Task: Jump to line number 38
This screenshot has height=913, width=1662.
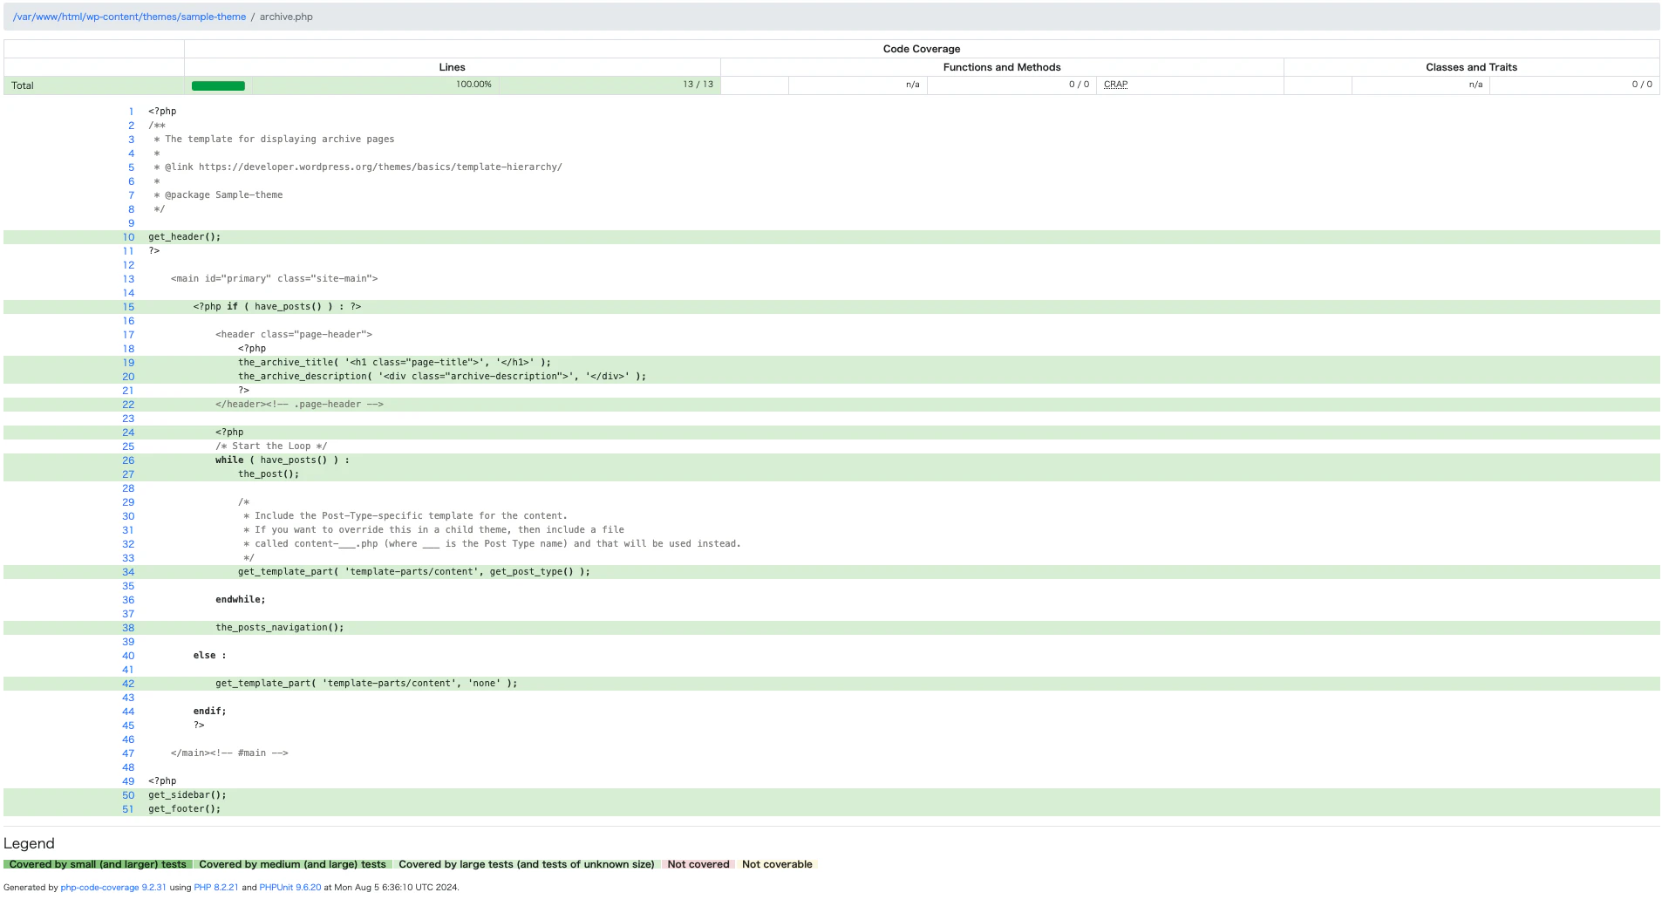Action: coord(128,628)
